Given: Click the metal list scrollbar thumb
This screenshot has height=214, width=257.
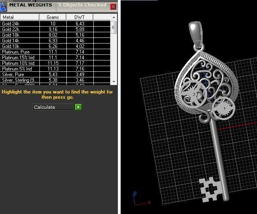Looking at the screenshot, I should pyautogui.click(x=114, y=28).
